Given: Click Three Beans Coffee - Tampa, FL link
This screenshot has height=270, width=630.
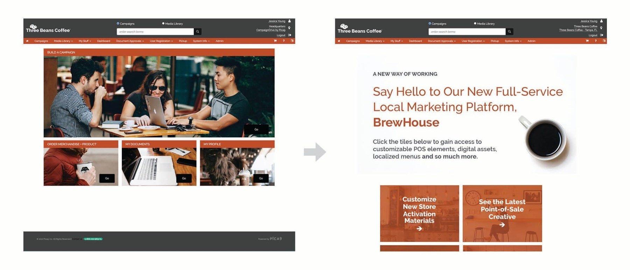Looking at the screenshot, I should point(578,30).
